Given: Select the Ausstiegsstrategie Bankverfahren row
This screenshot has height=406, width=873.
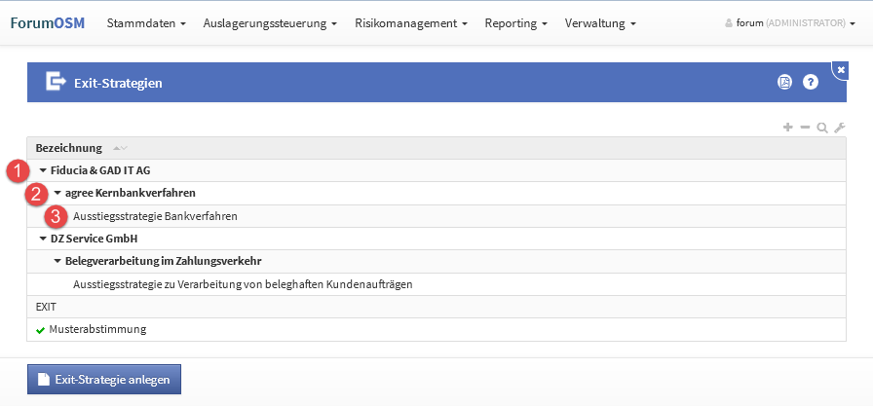Looking at the screenshot, I should [x=155, y=216].
